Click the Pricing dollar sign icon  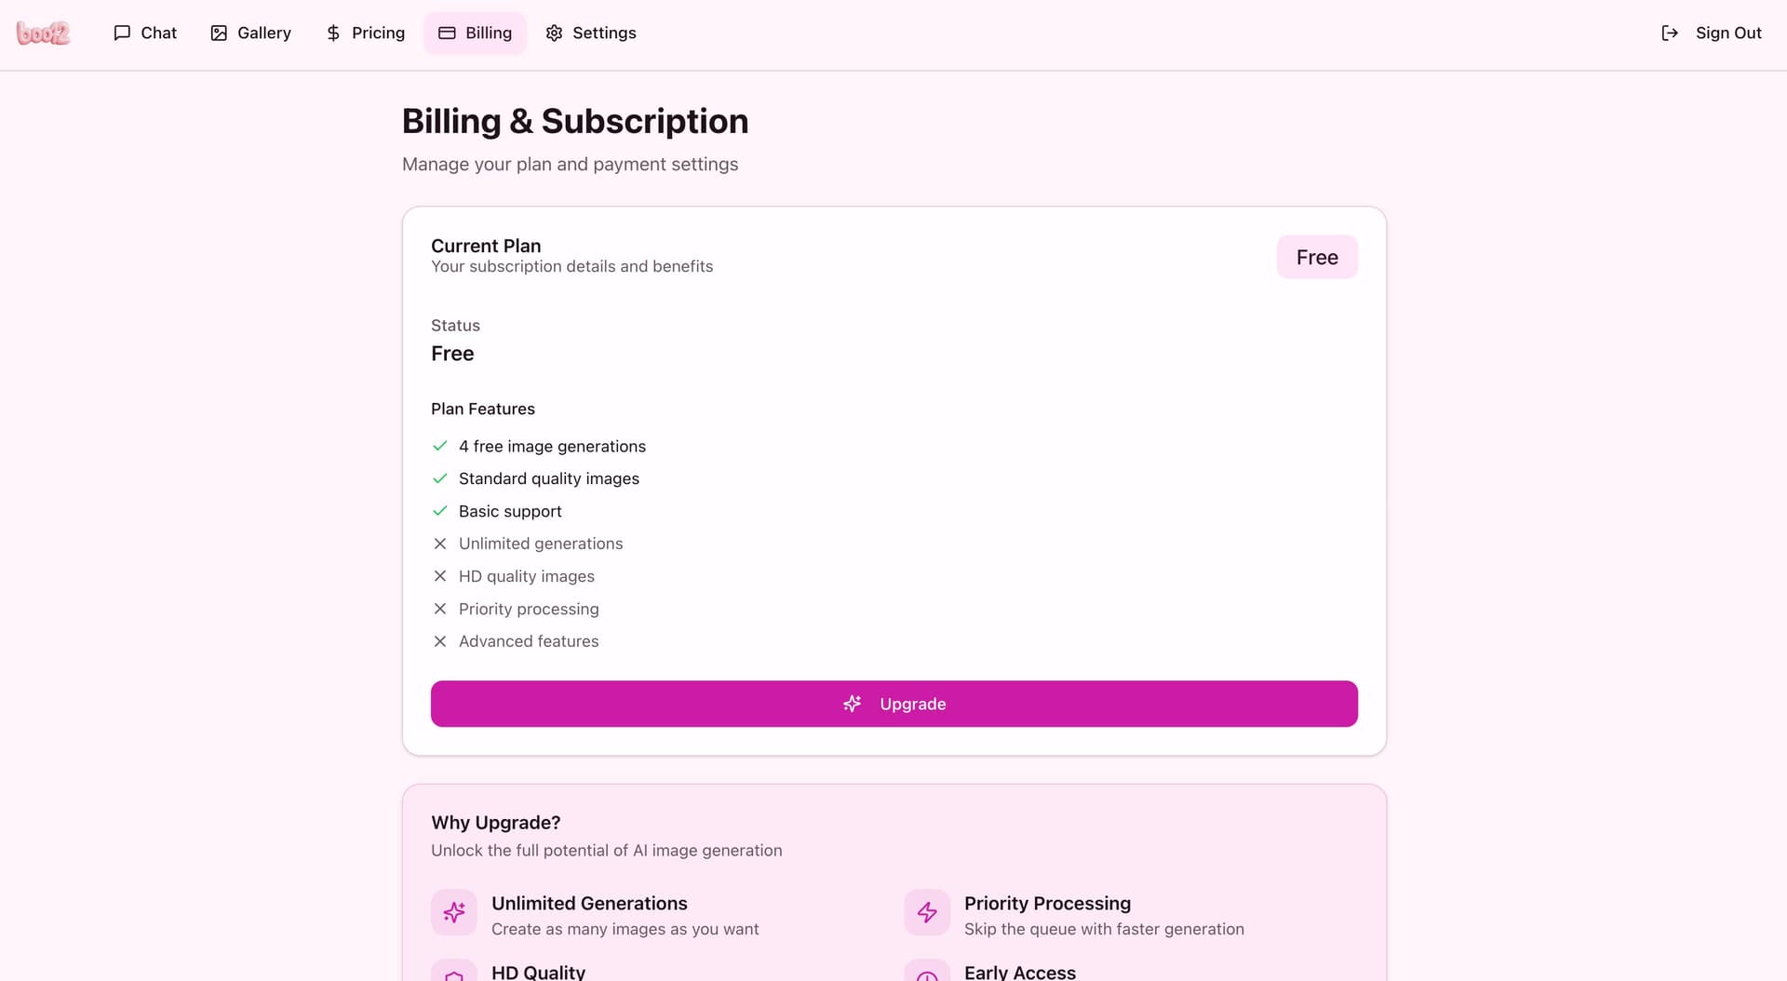coord(333,34)
